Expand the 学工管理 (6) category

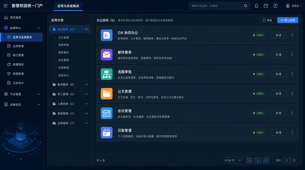86,94
